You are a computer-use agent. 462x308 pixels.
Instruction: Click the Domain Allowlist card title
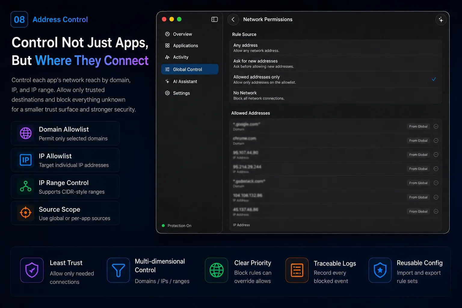pos(64,129)
